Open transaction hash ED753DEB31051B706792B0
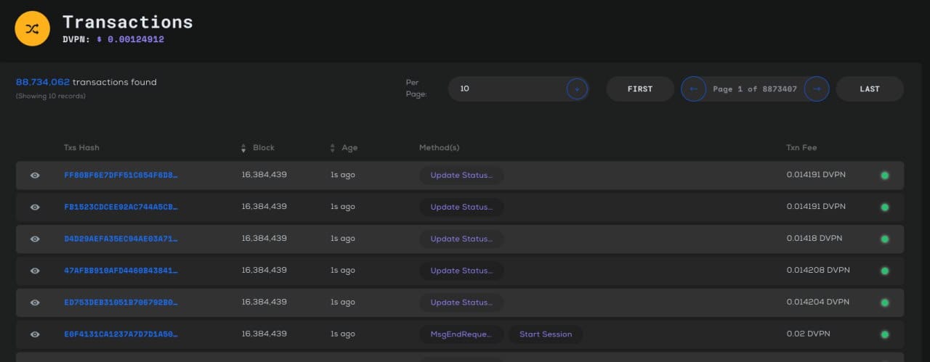Image resolution: width=930 pixels, height=362 pixels. coord(121,303)
